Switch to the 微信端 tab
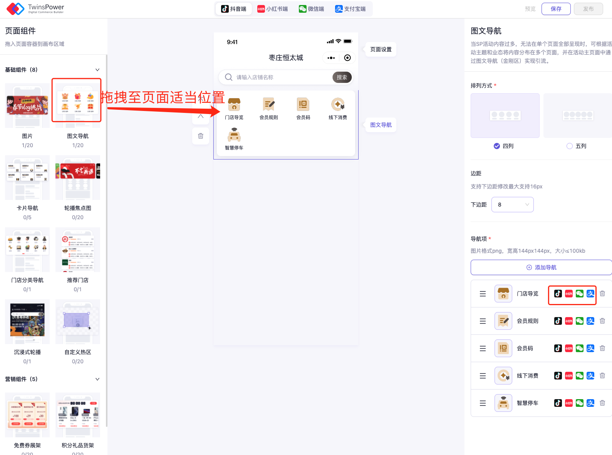 (x=312, y=9)
